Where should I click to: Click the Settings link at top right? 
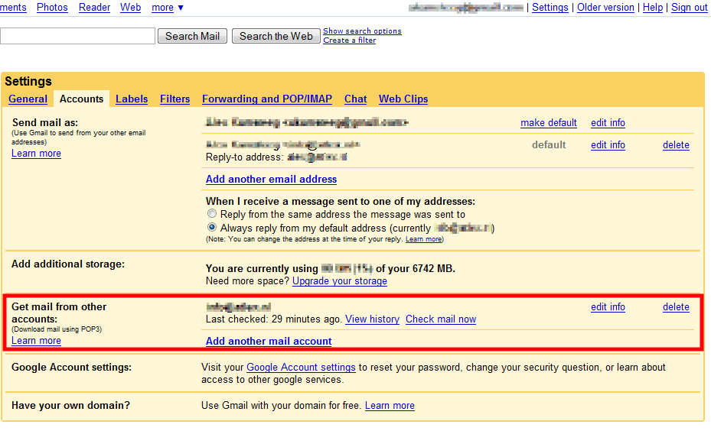550,7
